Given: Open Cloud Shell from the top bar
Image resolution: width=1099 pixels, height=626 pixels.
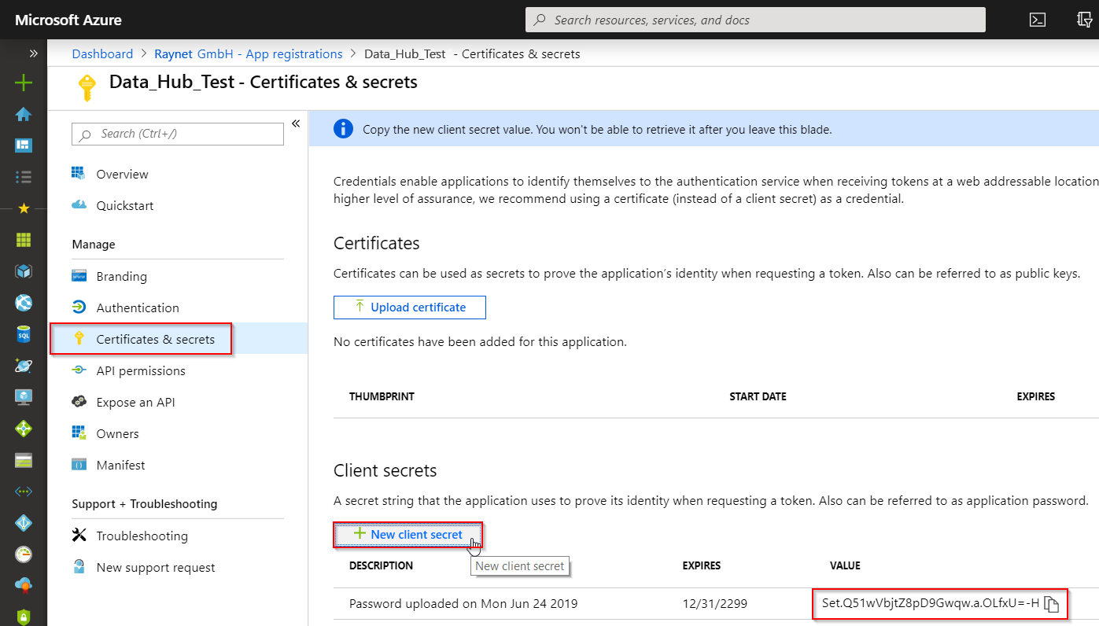Looking at the screenshot, I should [x=1038, y=20].
